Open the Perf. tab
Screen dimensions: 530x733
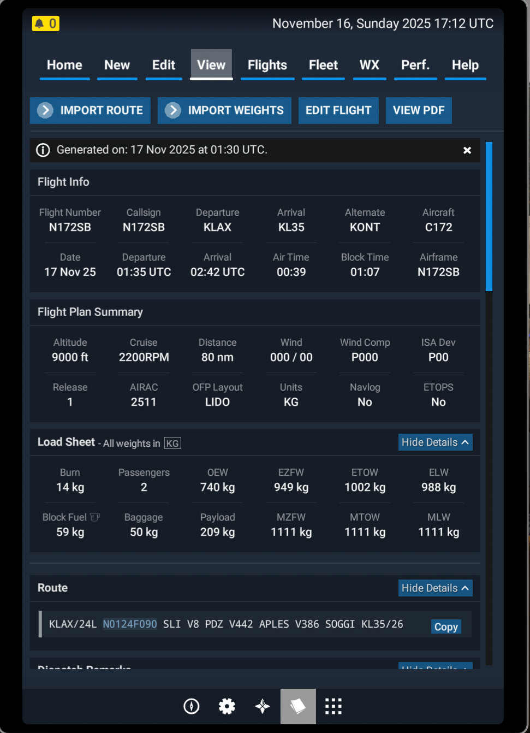415,65
